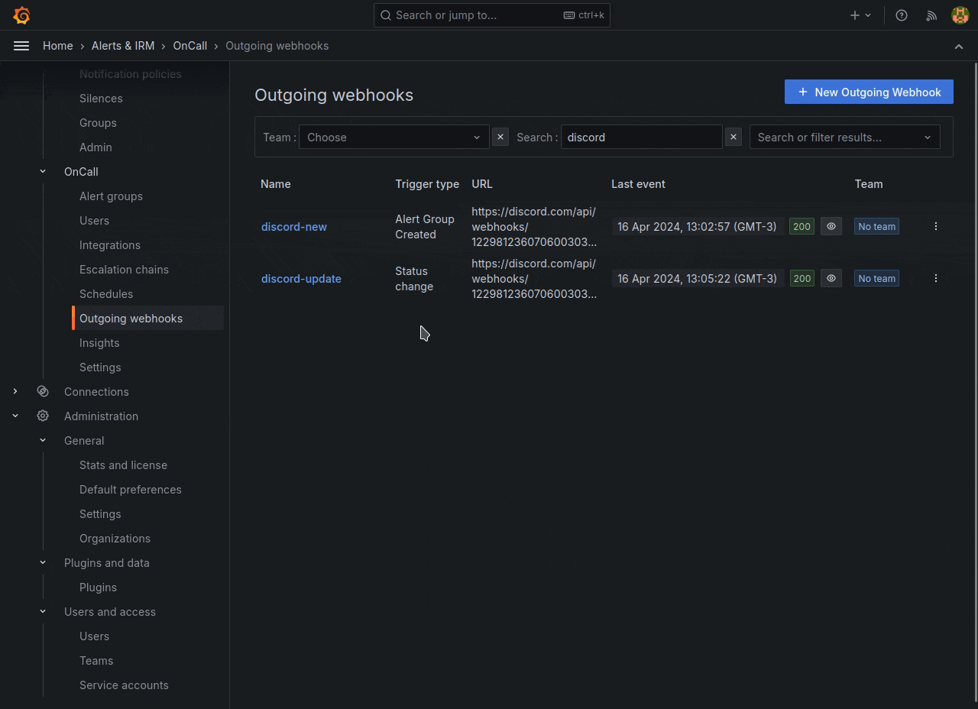The height and width of the screenshot is (709, 978).
Task: Collapse the OnCall section in the sidebar
Action: tap(42, 171)
